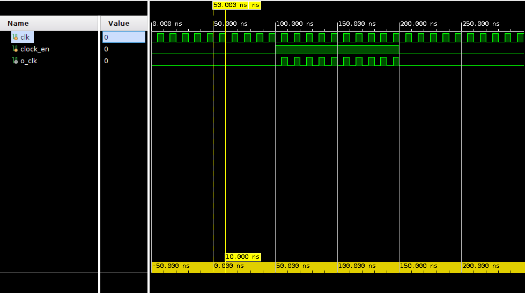
Task: Click the 150.000 ns label on top ruler
Action: point(357,24)
